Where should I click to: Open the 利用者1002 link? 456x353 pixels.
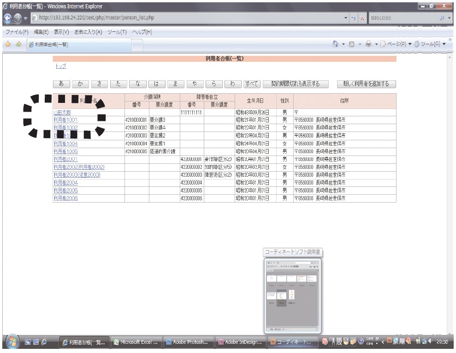pos(66,127)
